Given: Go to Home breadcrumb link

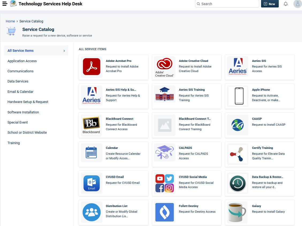Looking at the screenshot, I should pos(10,21).
